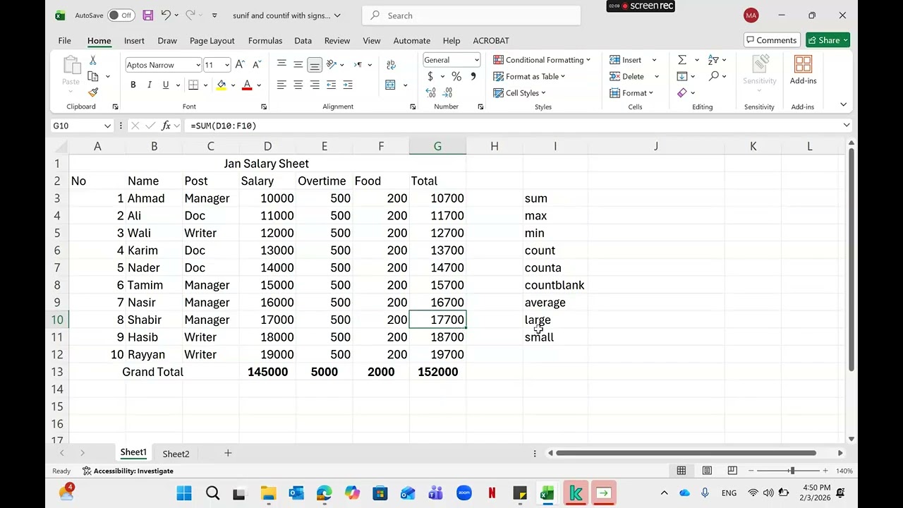Toggle Align Left horizontal alignment
This screenshot has height=508, width=903.
(x=281, y=85)
